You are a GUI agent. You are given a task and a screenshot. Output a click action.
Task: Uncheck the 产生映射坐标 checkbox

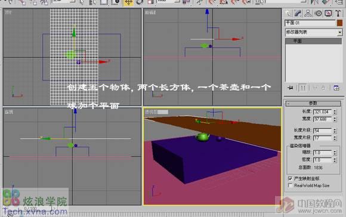290,178
